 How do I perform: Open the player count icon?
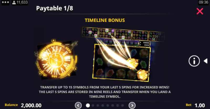(x=14, y=2)
